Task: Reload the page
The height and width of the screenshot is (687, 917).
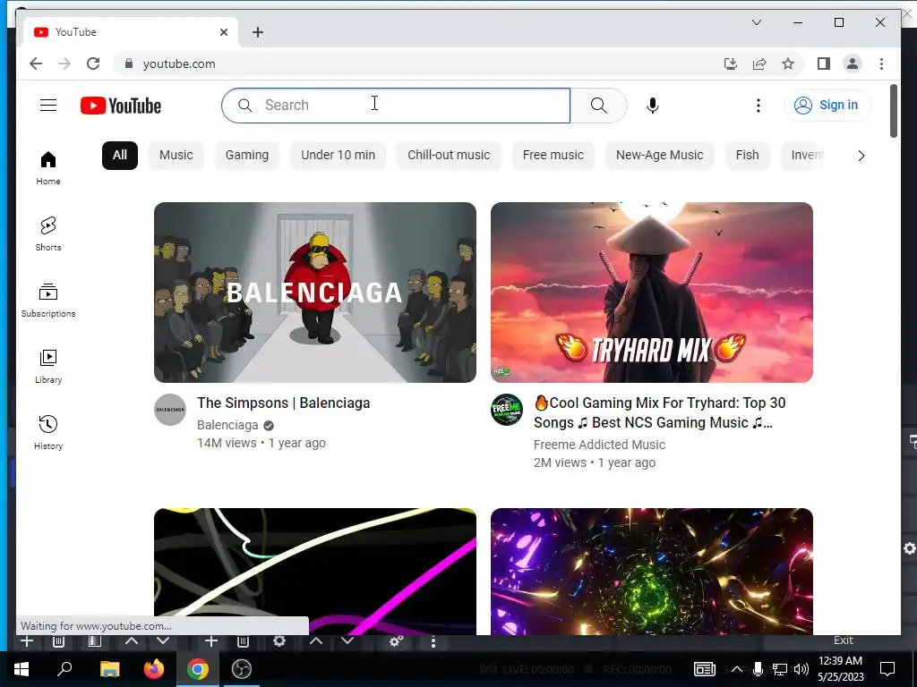Action: 93,64
